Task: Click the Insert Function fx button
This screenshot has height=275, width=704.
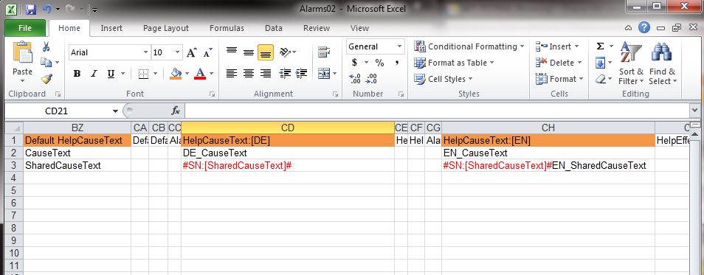Action: 176,111
